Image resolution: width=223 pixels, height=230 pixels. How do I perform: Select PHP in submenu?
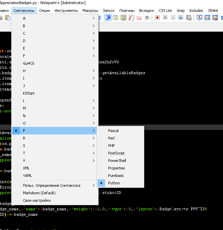(121, 146)
